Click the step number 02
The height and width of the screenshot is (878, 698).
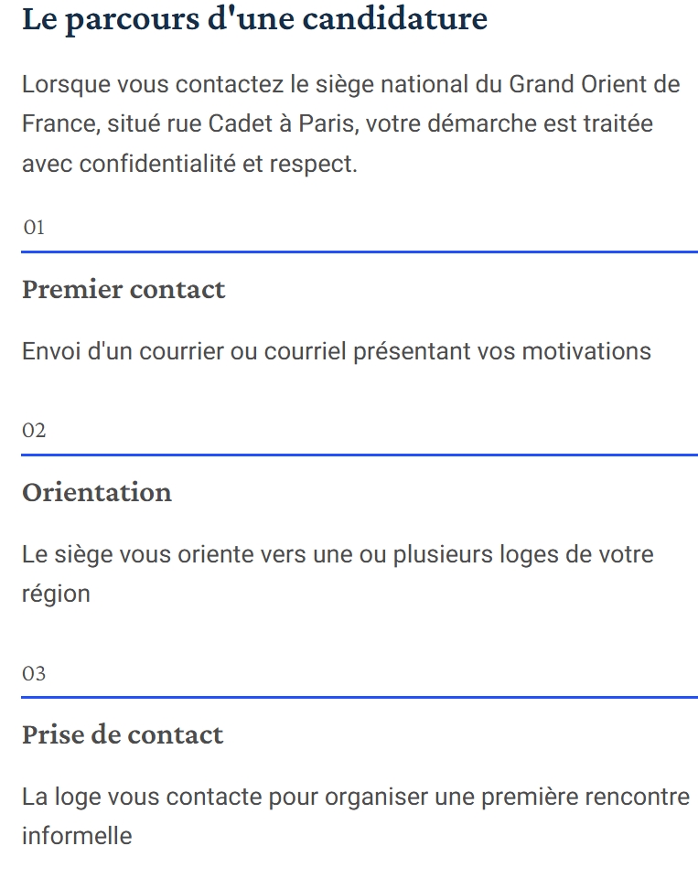tap(34, 431)
